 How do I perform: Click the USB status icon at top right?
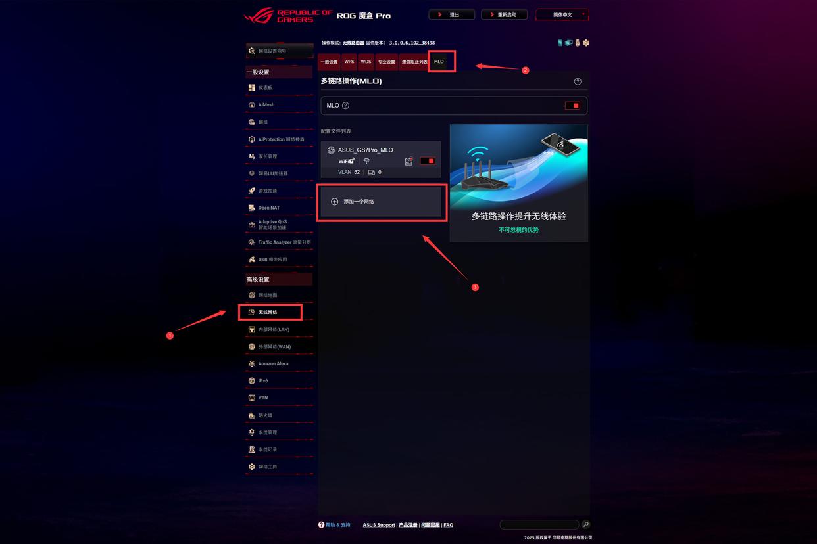(x=578, y=43)
